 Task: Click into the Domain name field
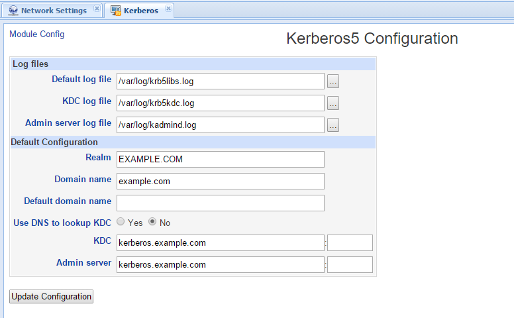221,182
